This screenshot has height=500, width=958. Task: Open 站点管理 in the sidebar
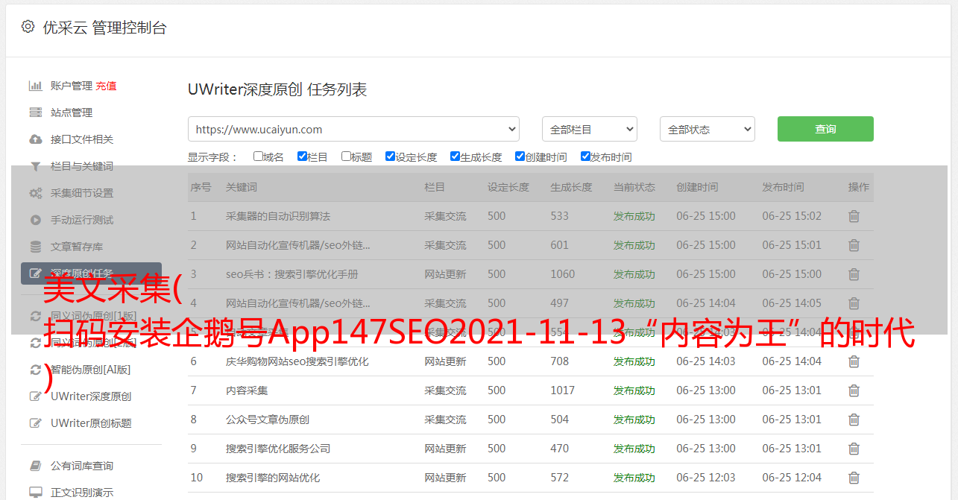click(x=72, y=113)
